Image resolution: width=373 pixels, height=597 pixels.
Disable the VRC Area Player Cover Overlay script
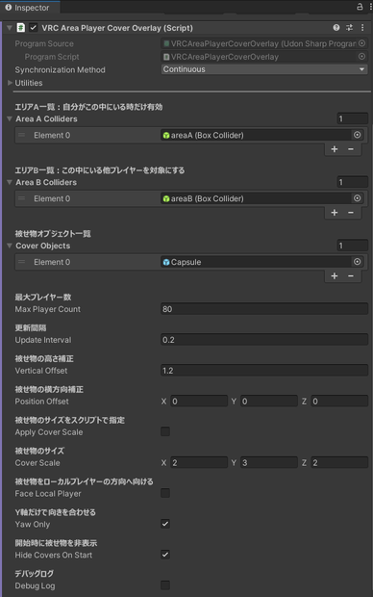(34, 27)
